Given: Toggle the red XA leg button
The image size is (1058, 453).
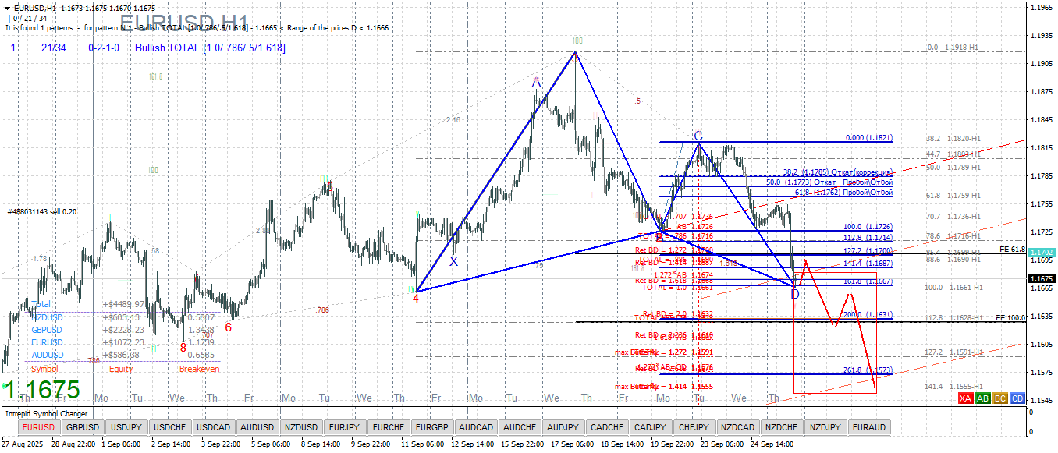Looking at the screenshot, I should click(965, 398).
